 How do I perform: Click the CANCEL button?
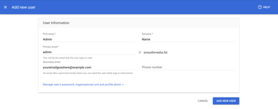coord(203,101)
